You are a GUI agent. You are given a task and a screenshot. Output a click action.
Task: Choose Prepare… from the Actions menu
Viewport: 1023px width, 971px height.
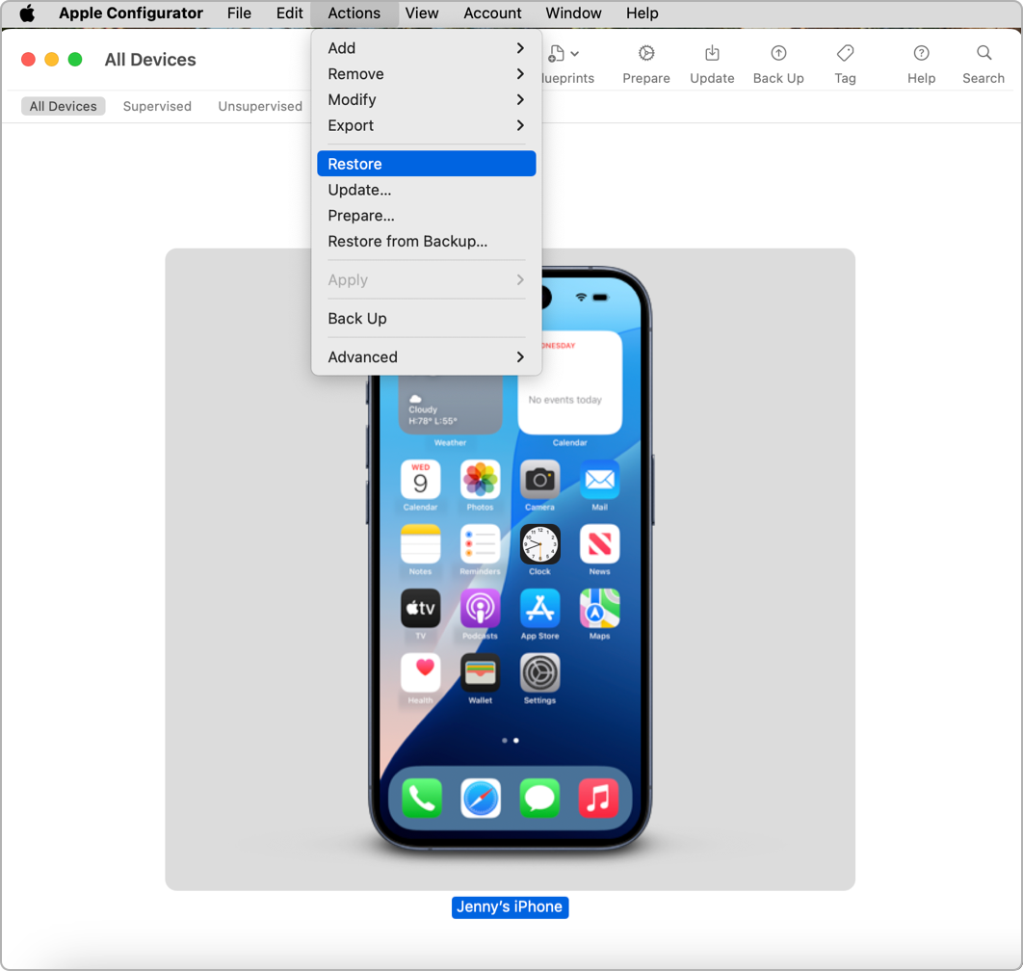tap(361, 216)
